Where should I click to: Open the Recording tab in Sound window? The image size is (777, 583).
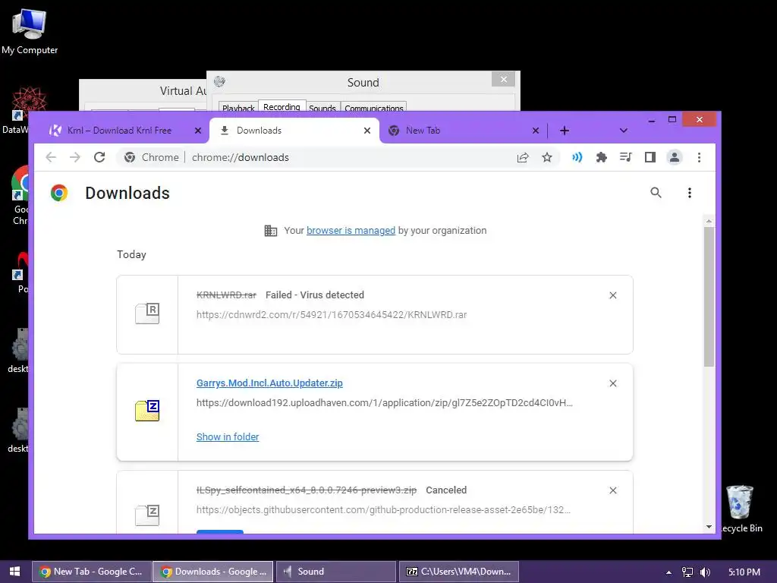pyautogui.click(x=282, y=106)
